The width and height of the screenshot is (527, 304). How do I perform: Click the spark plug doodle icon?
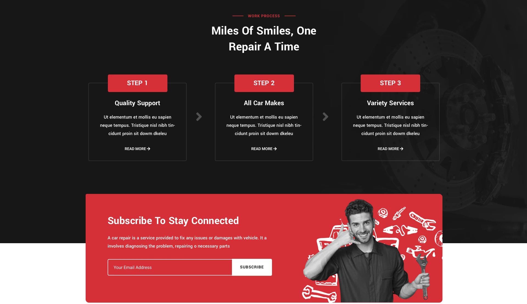pyautogui.click(x=399, y=213)
